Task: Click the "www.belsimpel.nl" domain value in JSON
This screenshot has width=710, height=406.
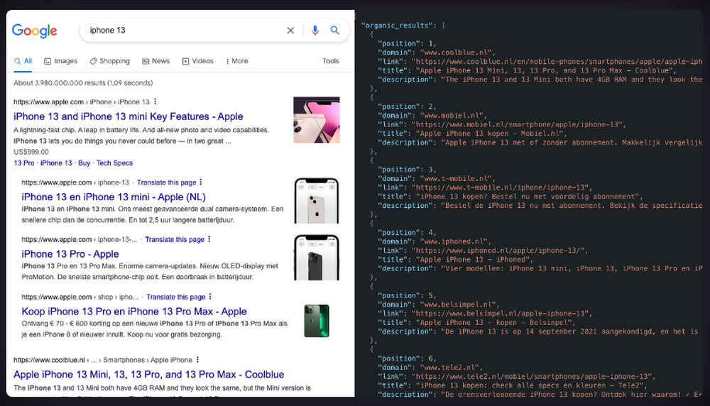Action: pos(459,304)
